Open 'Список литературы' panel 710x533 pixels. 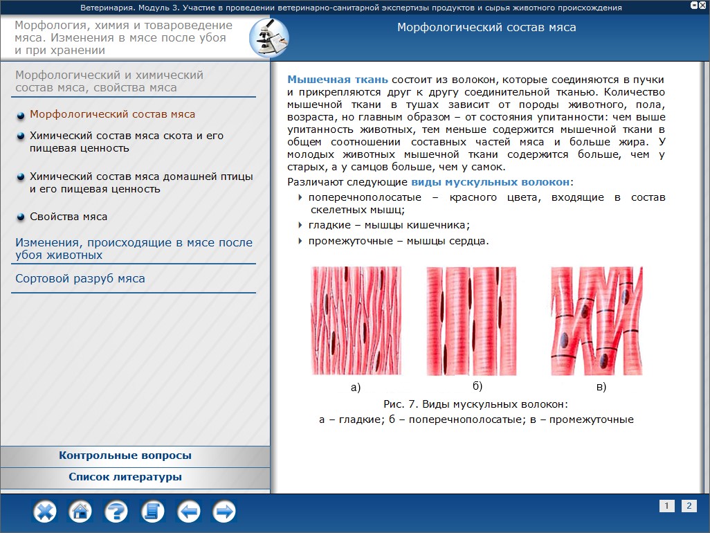pyautogui.click(x=125, y=477)
